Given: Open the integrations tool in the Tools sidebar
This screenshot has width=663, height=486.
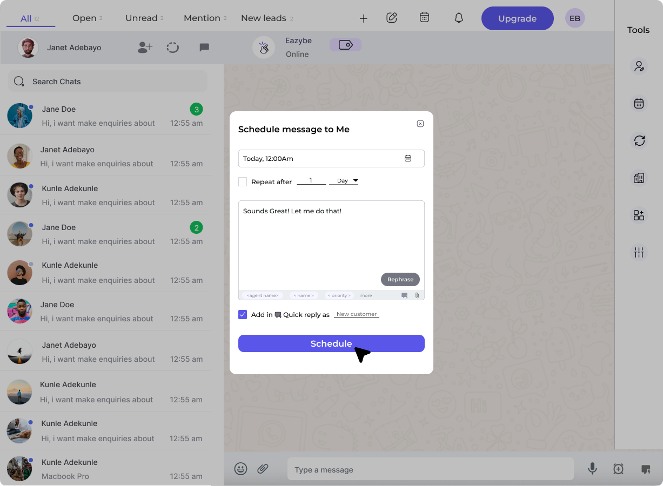Looking at the screenshot, I should pyautogui.click(x=639, y=215).
